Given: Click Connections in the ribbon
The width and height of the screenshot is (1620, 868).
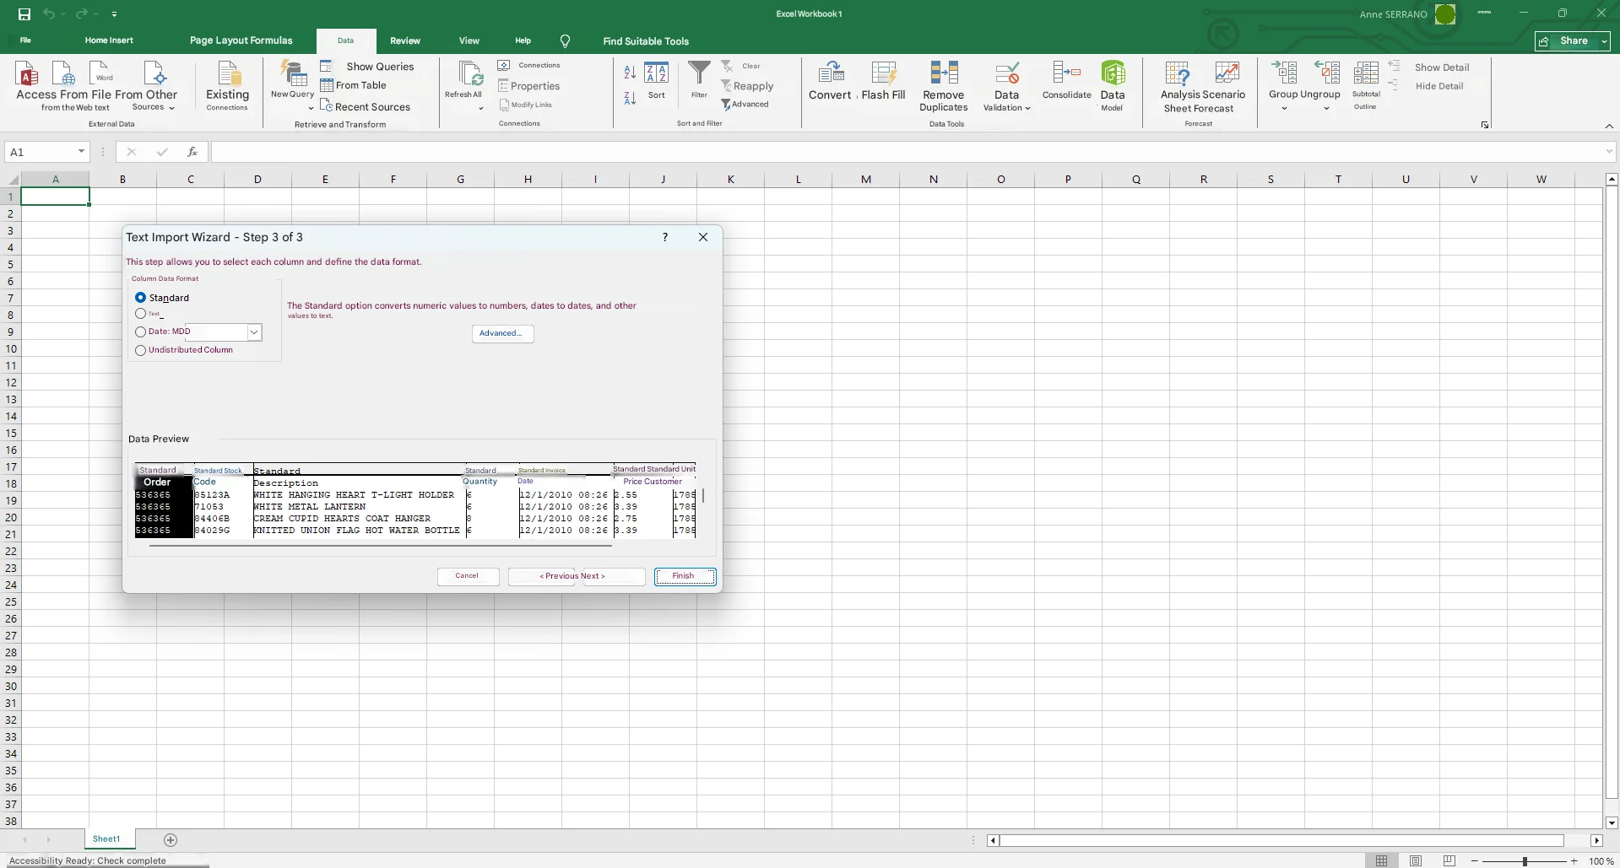Looking at the screenshot, I should [529, 65].
